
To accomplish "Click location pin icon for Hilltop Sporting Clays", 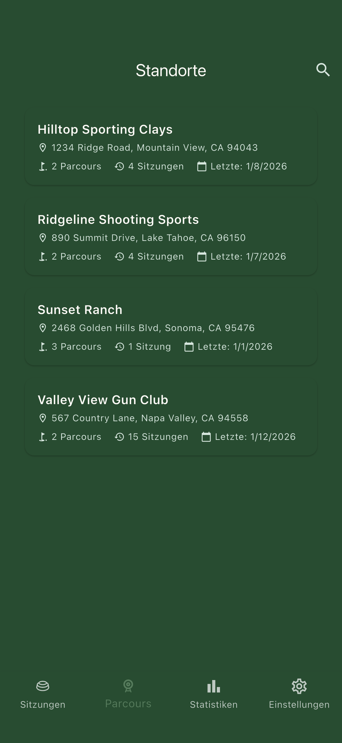I will pos(43,148).
